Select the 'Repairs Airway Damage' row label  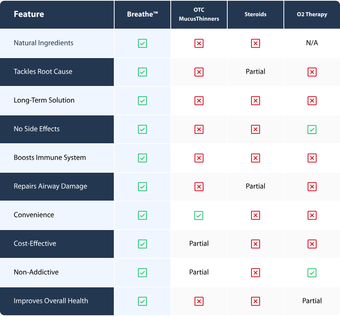pos(50,186)
